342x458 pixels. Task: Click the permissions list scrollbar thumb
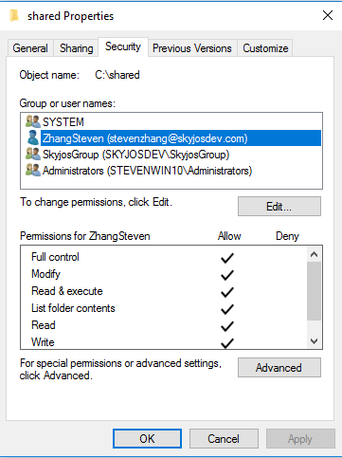[314, 291]
